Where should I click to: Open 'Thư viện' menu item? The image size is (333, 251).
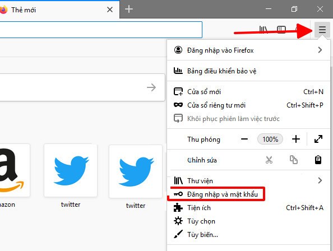[248, 180]
